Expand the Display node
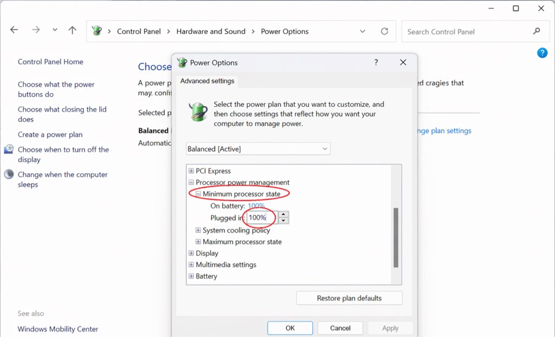The height and width of the screenshot is (337, 555). pos(191,253)
